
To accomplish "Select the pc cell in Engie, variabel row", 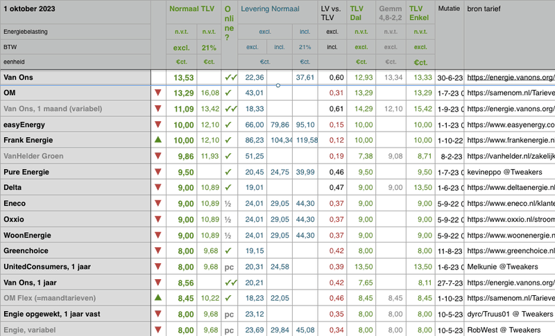I will [230, 330].
